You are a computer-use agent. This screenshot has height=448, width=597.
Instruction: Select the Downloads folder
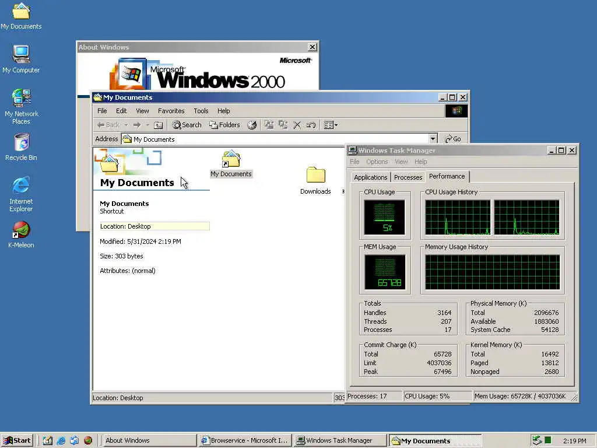(x=315, y=181)
